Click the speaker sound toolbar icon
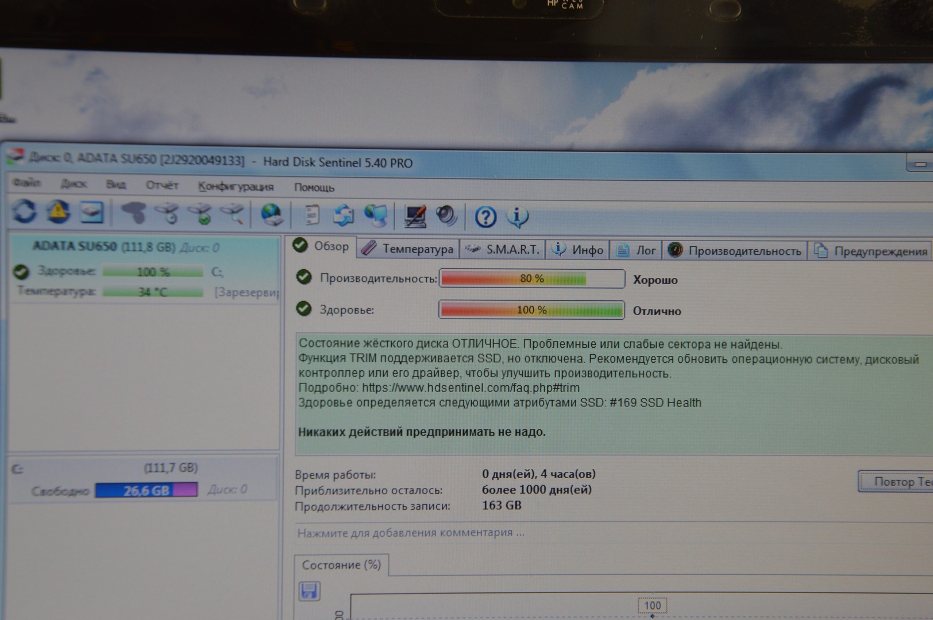The image size is (933, 620). point(446,216)
